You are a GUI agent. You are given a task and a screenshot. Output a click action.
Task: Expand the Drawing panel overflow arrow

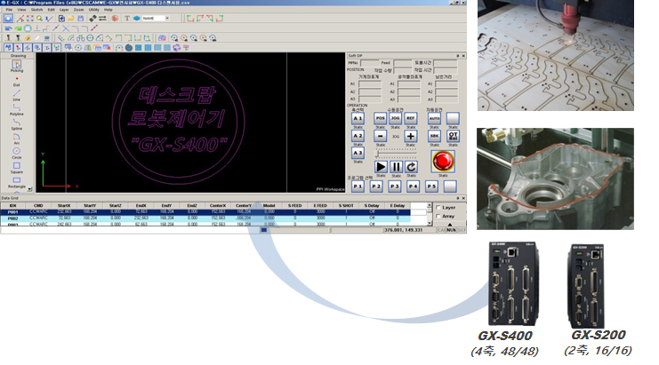[x=31, y=187]
